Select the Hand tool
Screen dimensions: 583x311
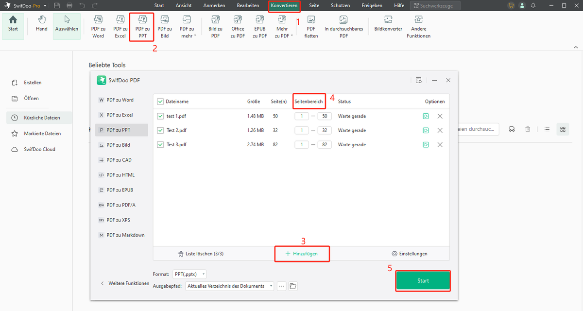coord(42,23)
